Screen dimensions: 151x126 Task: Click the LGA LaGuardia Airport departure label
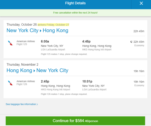tap(53, 49)
